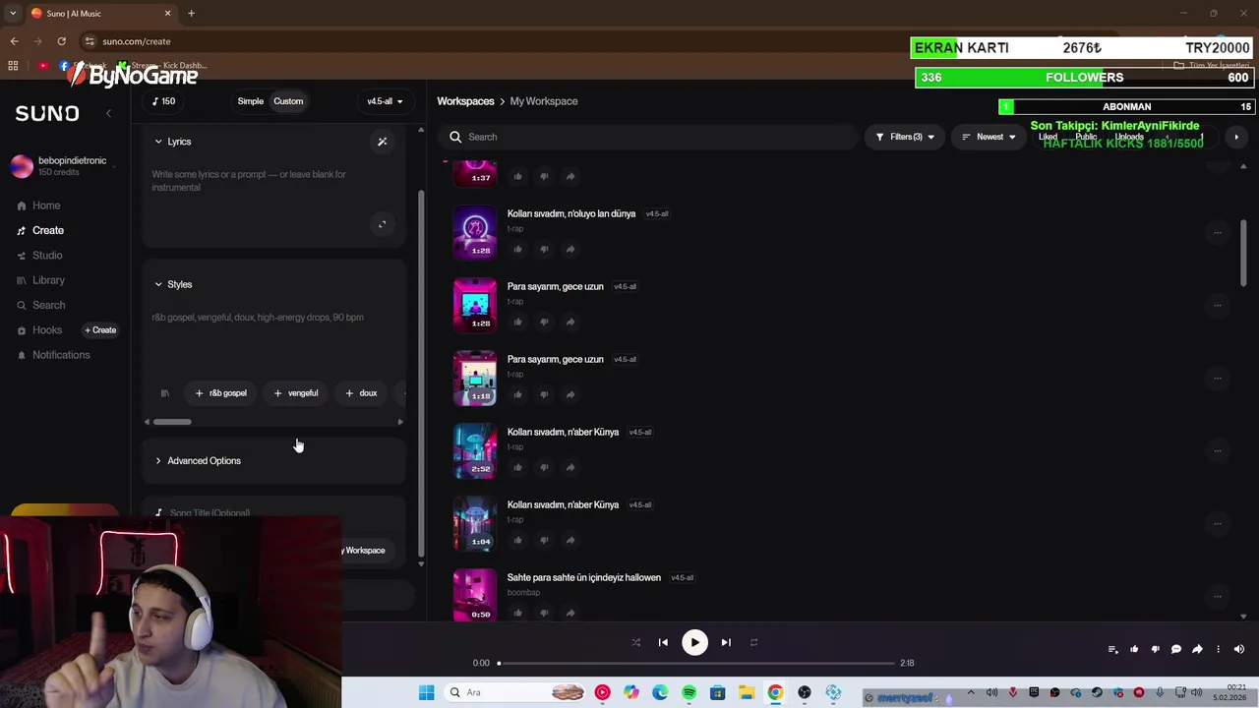Screen dimensions: 1259x708
Task: Click the style tags horizontal scrollbar
Action: point(172,422)
